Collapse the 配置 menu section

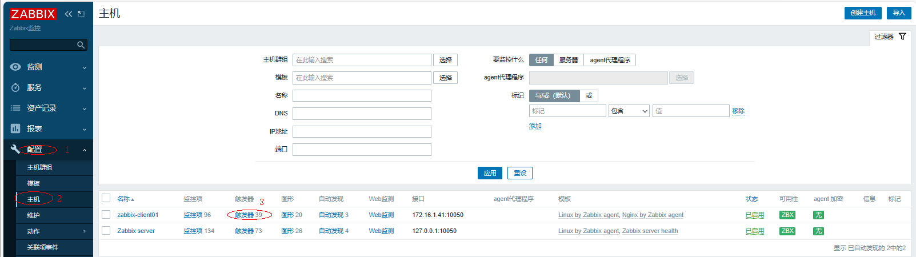[48, 149]
